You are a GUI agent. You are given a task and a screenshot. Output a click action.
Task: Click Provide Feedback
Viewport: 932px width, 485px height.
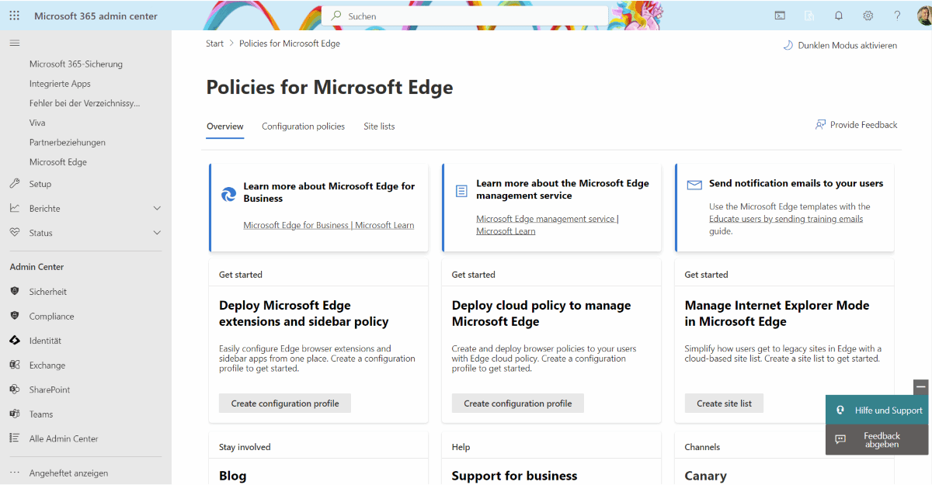857,124
